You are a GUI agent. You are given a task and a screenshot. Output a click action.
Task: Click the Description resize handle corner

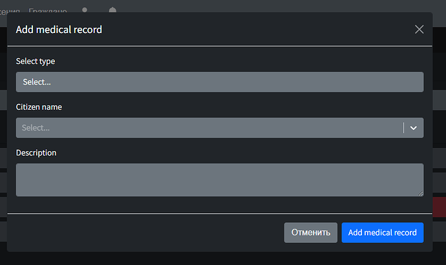pyautogui.click(x=420, y=193)
